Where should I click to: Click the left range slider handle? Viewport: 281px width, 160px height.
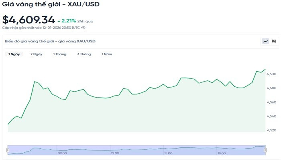8,150
